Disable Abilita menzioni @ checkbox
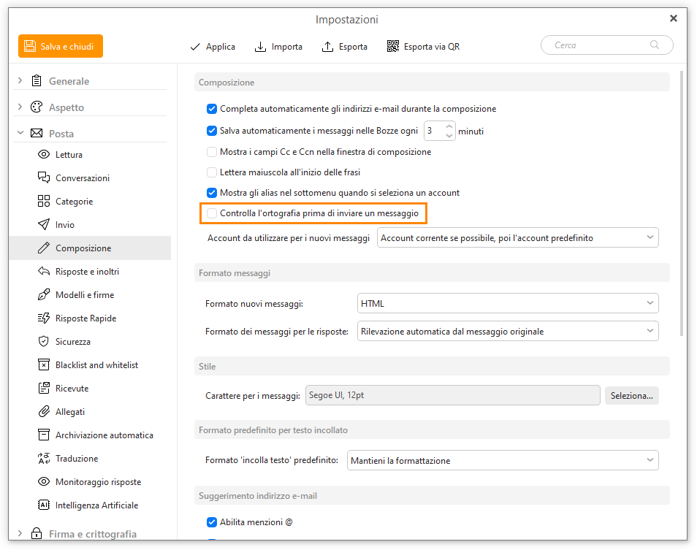697x550 pixels. (212, 522)
